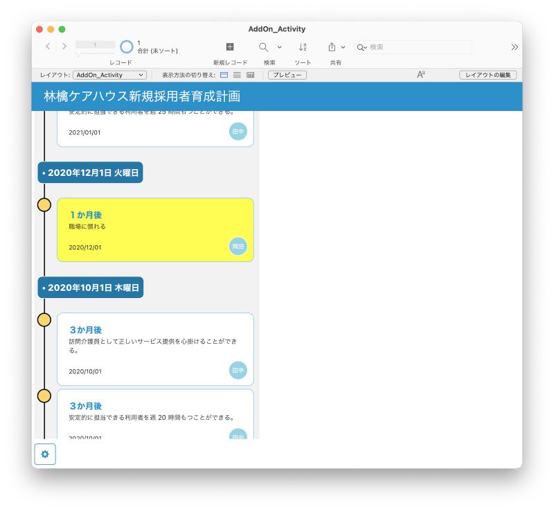Screen dimensions: 554x510
Task: Select the 2020年10月1日 木曜日 date header
Action: tap(91, 288)
